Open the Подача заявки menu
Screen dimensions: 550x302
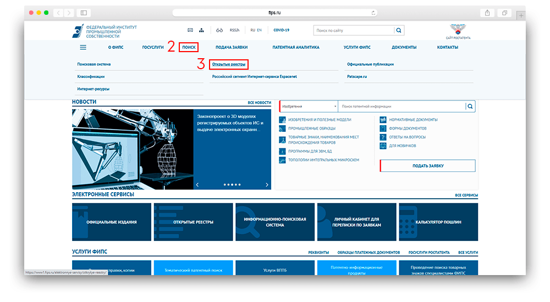[232, 47]
